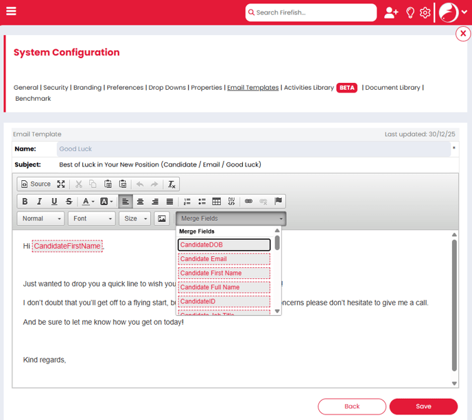Open the Activities Library tab
This screenshot has width=472, height=420.
point(309,88)
